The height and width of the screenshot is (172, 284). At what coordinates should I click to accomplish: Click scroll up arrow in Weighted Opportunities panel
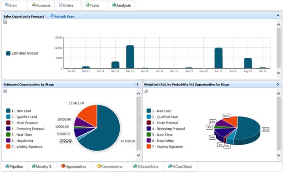(x=279, y=94)
